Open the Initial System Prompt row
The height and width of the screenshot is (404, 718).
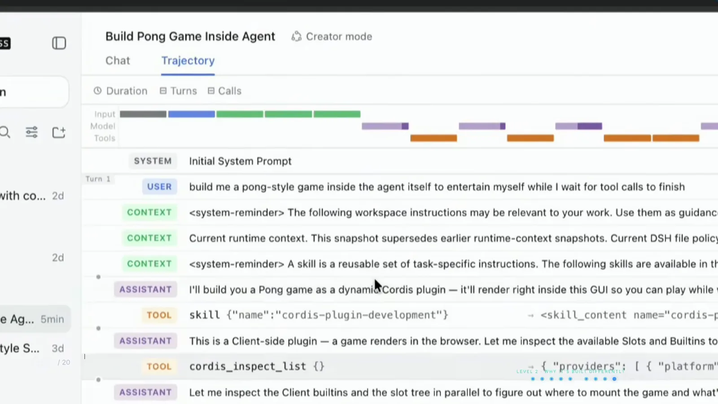point(400,161)
